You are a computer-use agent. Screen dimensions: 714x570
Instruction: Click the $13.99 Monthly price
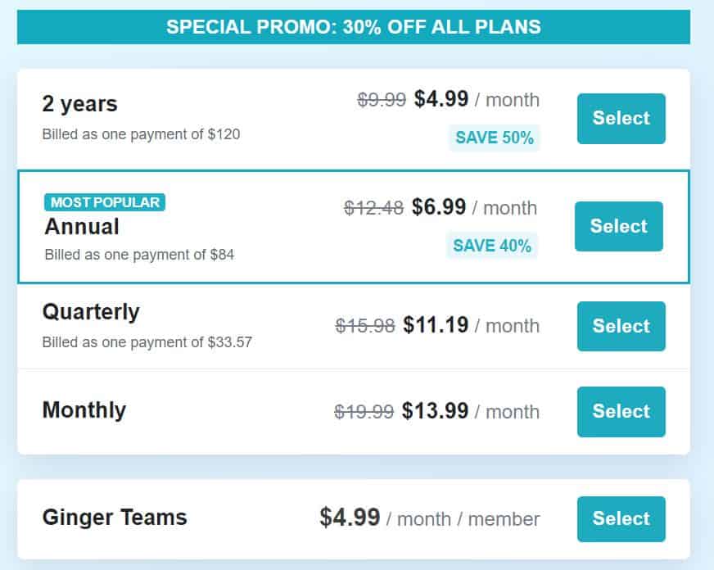coord(435,410)
